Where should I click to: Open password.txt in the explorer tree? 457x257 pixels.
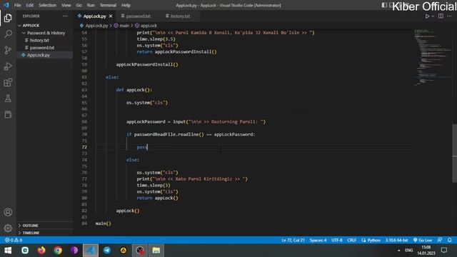pos(42,48)
